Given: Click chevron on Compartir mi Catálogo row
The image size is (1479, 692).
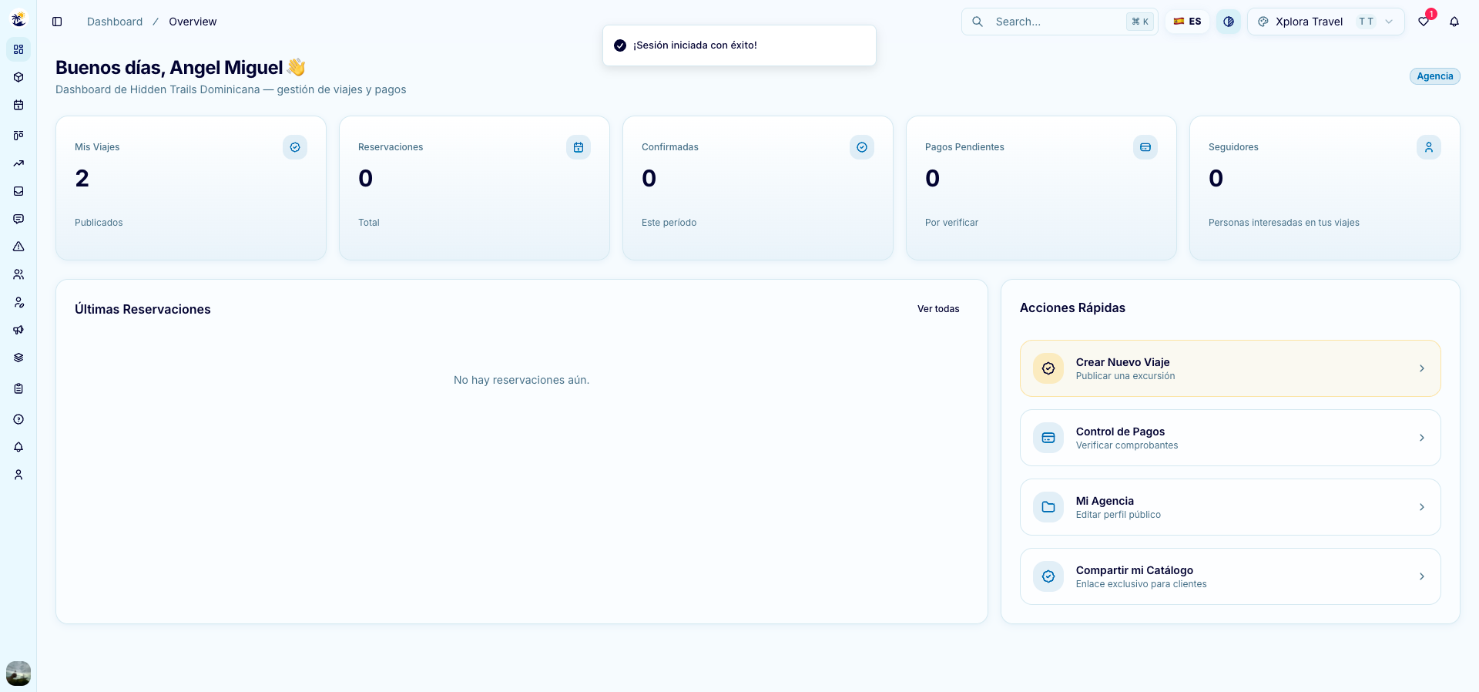Looking at the screenshot, I should click(1422, 576).
